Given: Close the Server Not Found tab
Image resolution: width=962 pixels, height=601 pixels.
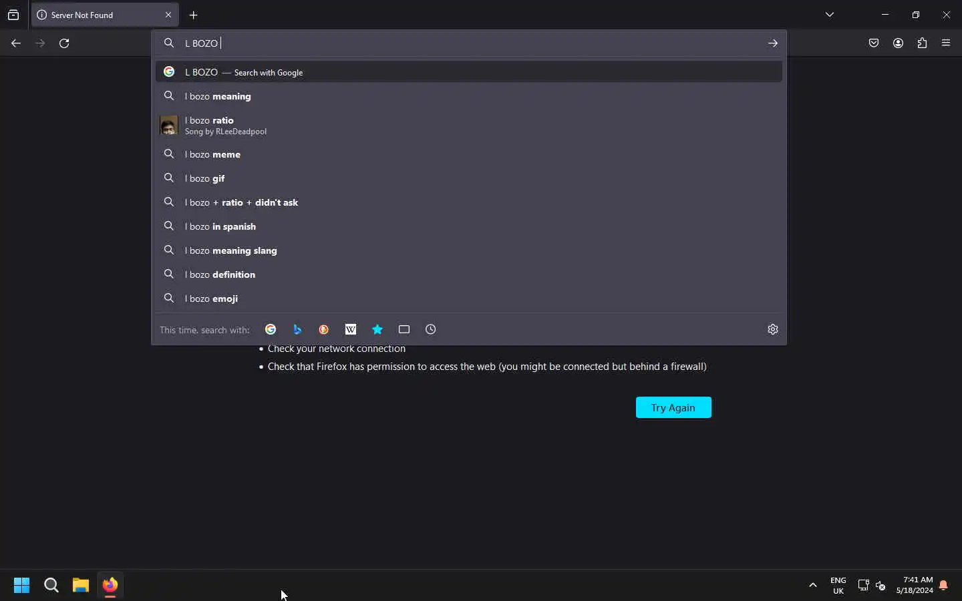Looking at the screenshot, I should pyautogui.click(x=168, y=15).
